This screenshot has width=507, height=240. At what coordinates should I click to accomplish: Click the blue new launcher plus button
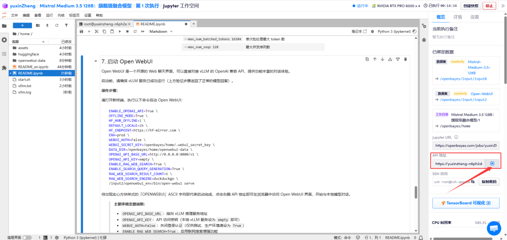click(23, 25)
